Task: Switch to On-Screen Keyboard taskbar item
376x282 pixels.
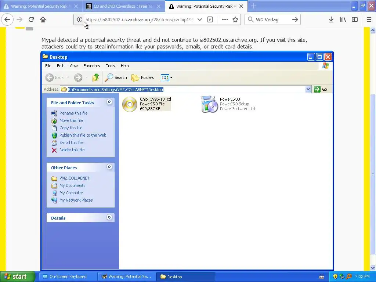Action: tap(68, 277)
